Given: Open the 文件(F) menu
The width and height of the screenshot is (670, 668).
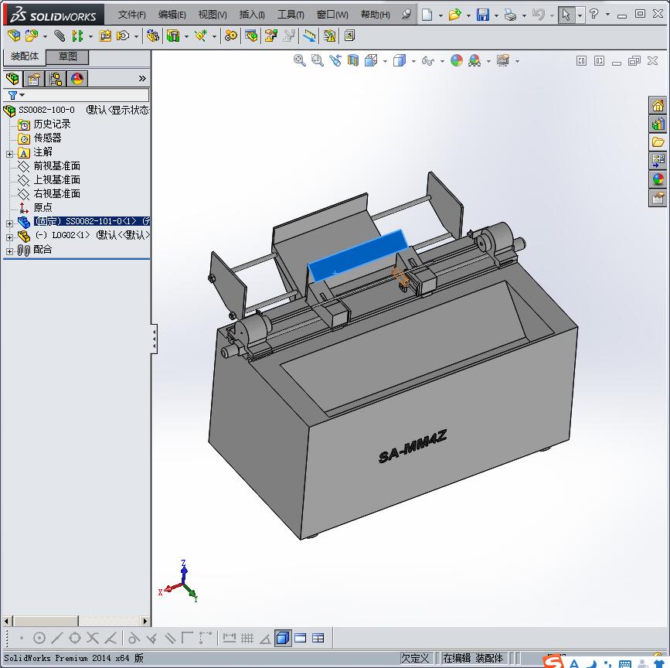Looking at the screenshot, I should 131,15.
